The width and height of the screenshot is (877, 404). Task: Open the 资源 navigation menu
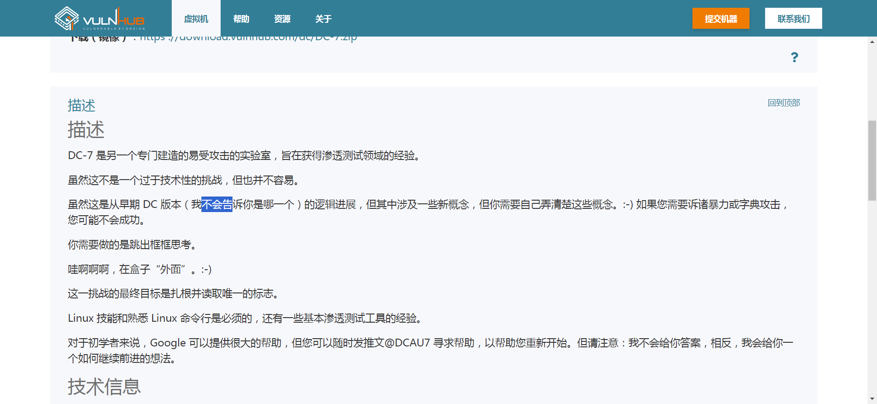point(282,19)
